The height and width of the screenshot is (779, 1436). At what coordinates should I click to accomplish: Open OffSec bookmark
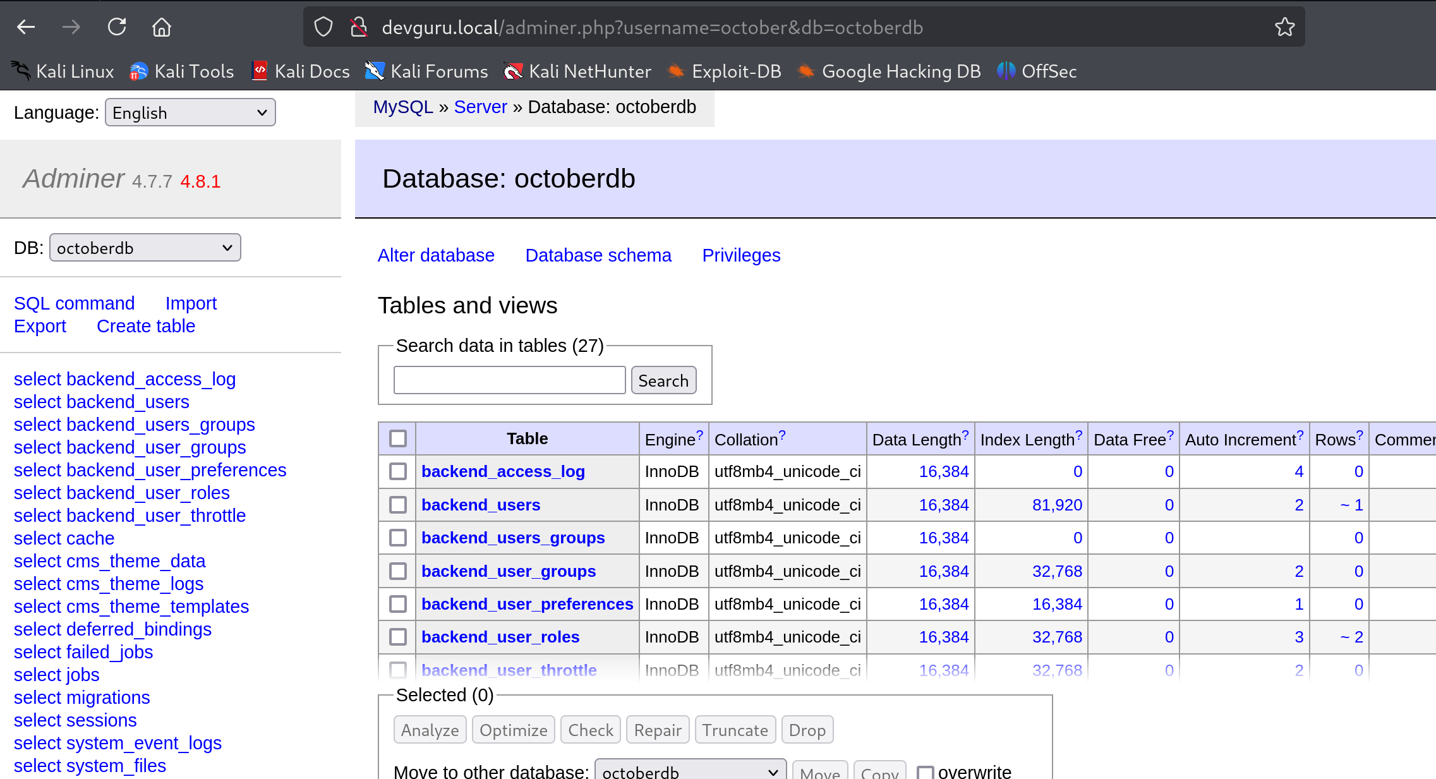pos(1037,71)
